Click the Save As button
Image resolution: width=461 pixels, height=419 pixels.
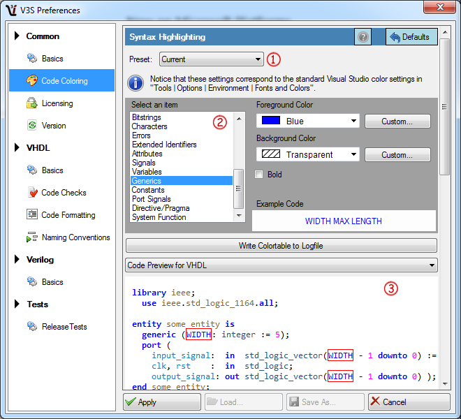click(325, 402)
